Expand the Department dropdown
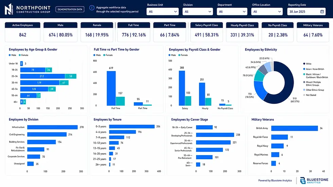Screen dimensions: 333x187 [x=232, y=12]
